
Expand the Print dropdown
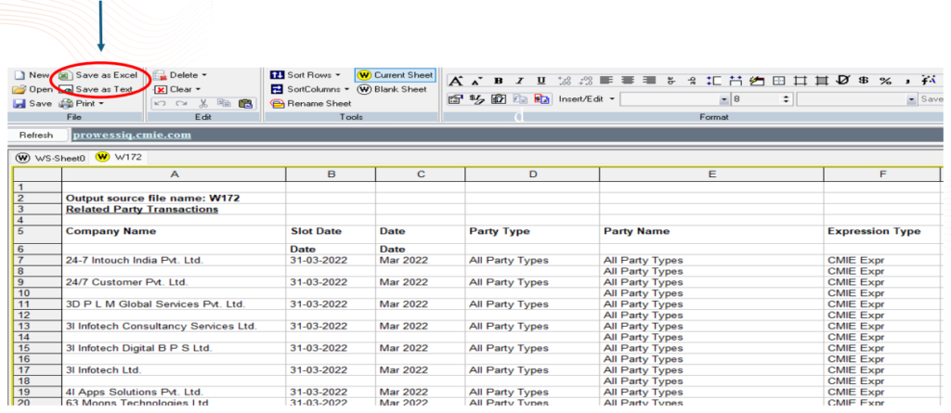pos(100,104)
